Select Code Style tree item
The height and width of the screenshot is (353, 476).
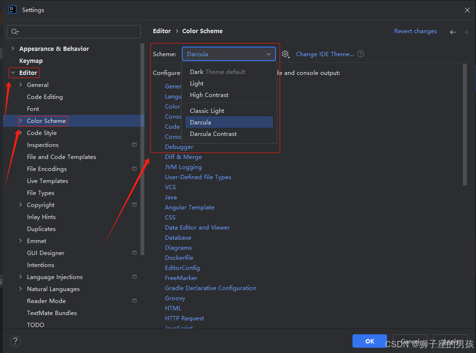coord(41,133)
